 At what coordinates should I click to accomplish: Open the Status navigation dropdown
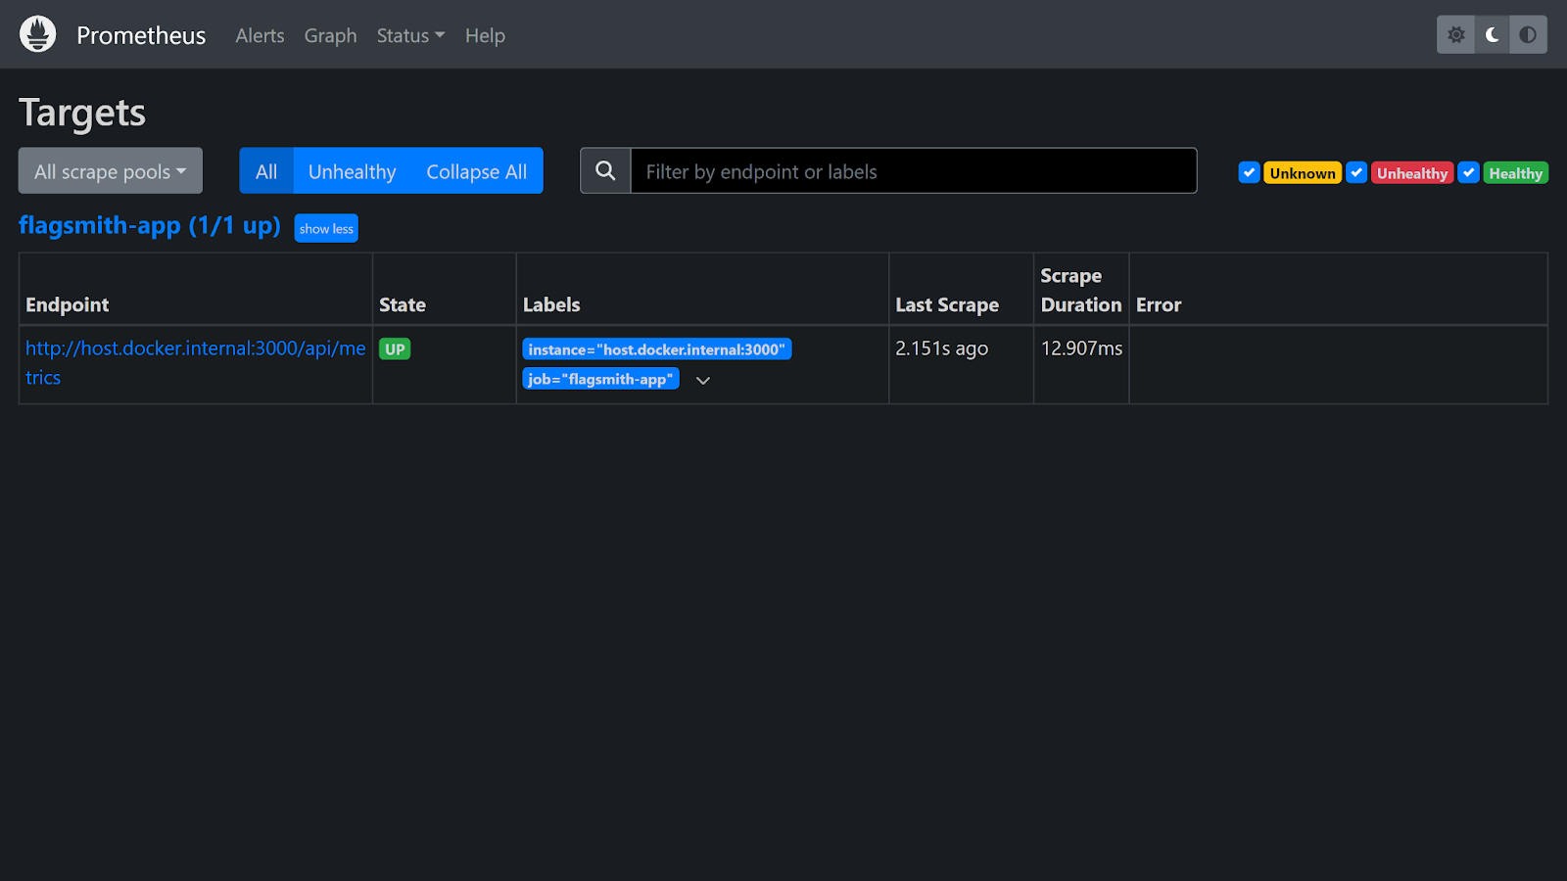tap(410, 35)
